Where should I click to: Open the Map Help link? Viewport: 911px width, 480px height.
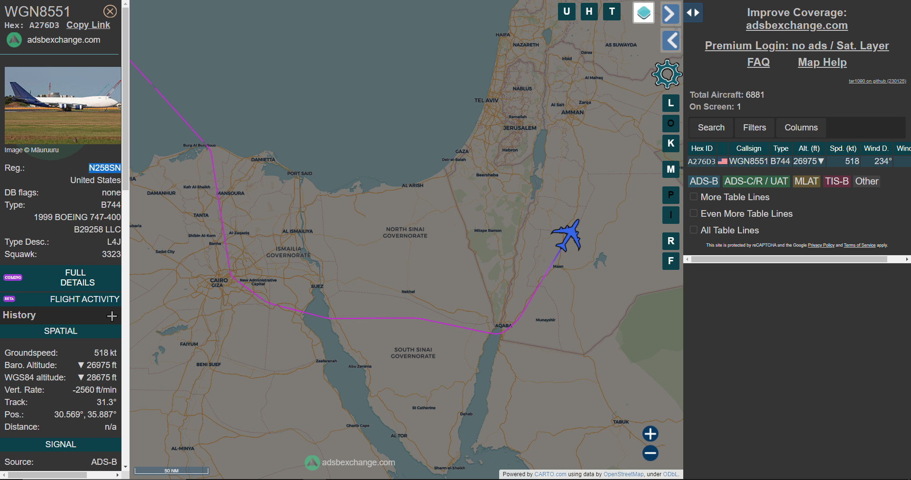pyautogui.click(x=822, y=62)
